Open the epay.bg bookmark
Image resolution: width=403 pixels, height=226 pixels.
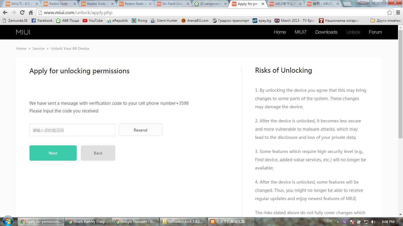click(x=262, y=21)
